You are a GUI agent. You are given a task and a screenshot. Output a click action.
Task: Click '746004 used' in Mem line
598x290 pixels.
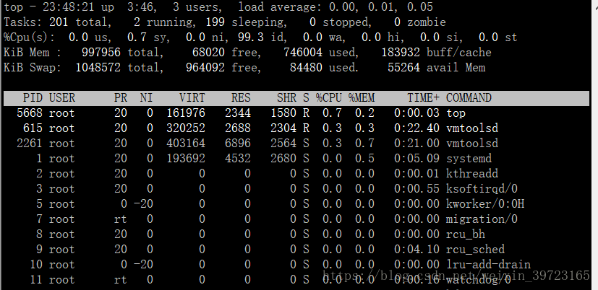321,53
